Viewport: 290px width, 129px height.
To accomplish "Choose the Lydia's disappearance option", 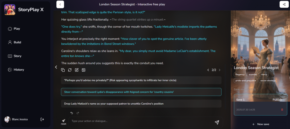I will click(141, 92).
